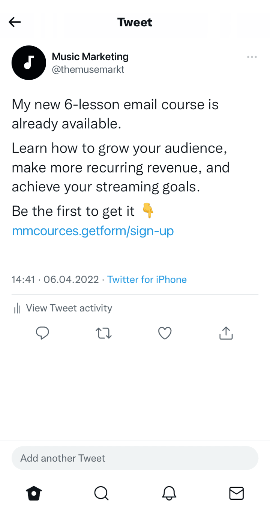The image size is (270, 511).
Task: Show Notifications via the bell icon
Action: tap(169, 493)
